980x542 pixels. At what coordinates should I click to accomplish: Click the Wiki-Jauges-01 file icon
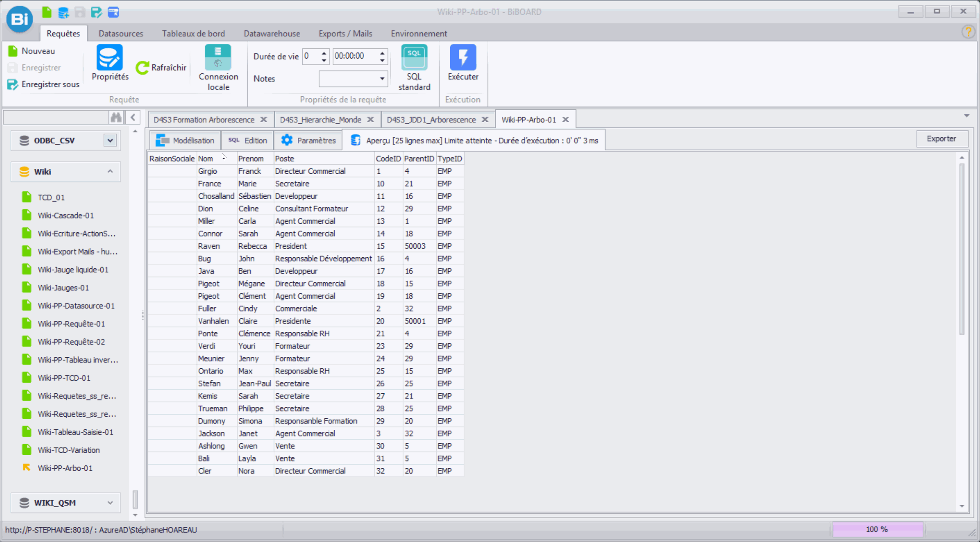point(27,287)
